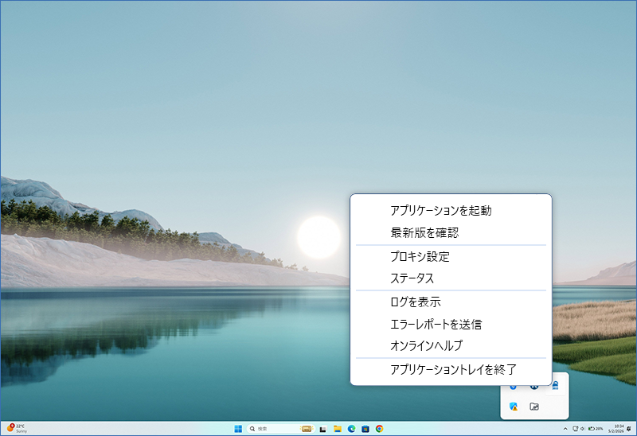Screen dimensions: 637x436
Task: Open Microsoft Store from the taskbar
Action: coord(365,429)
